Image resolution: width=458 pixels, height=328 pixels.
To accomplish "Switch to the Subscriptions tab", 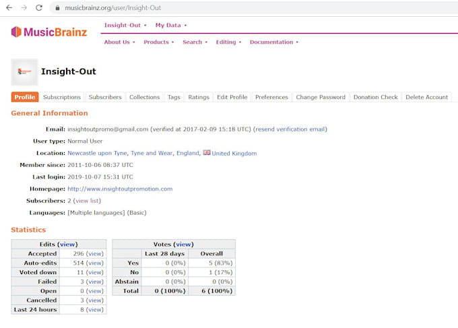I will tap(62, 97).
